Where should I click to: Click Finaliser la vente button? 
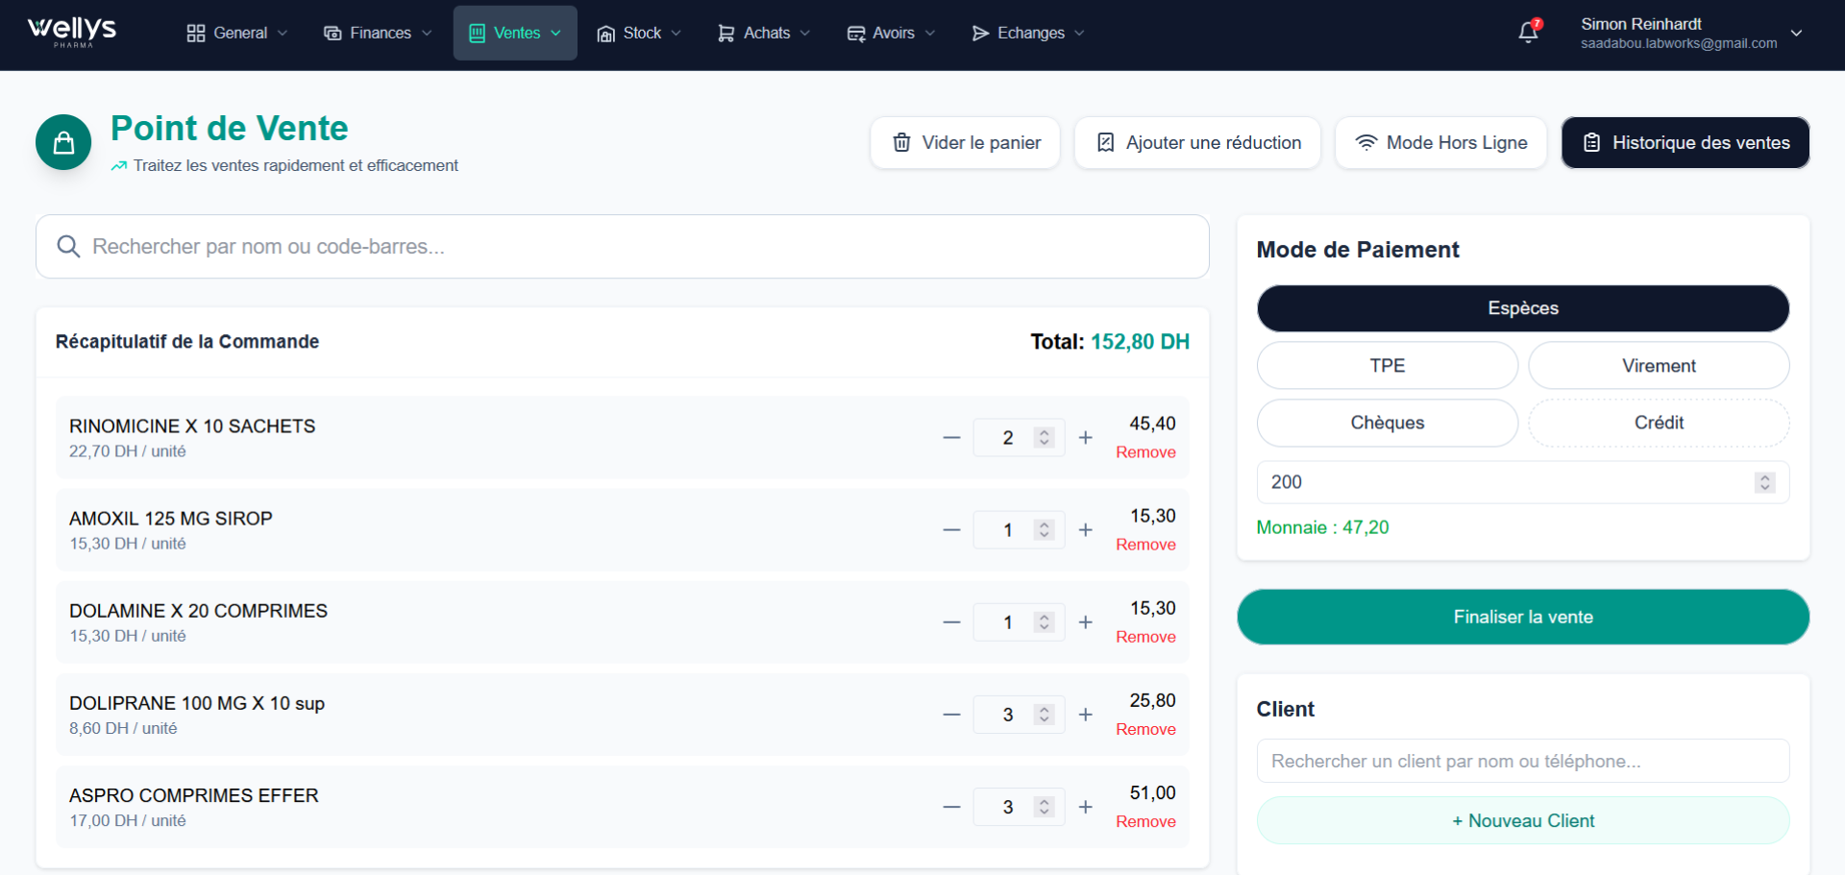click(1522, 617)
